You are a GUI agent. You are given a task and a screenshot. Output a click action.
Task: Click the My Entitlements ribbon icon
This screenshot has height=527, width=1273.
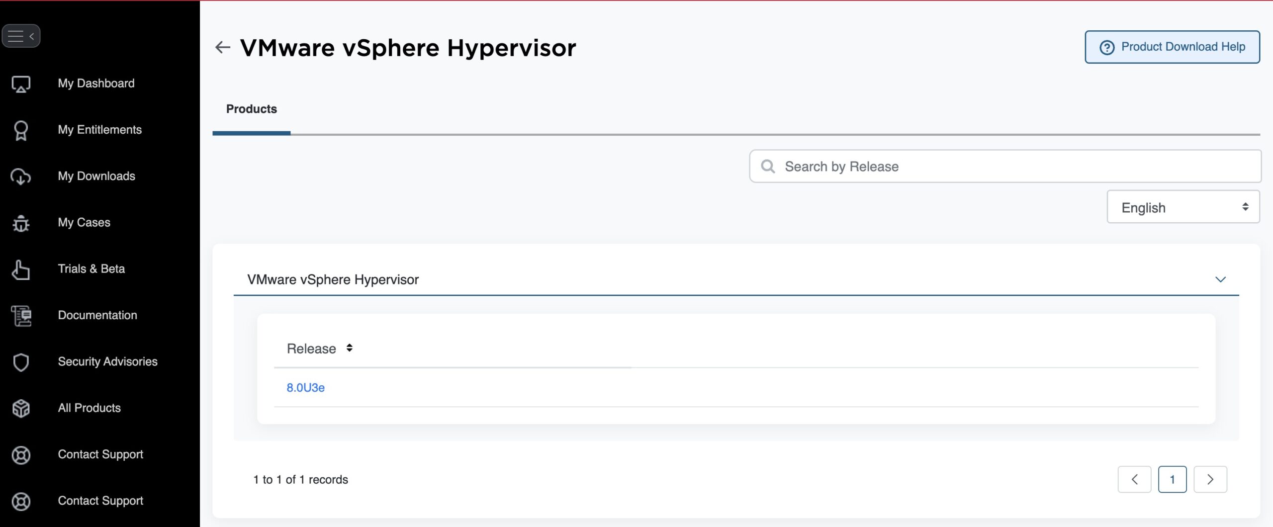tap(21, 130)
